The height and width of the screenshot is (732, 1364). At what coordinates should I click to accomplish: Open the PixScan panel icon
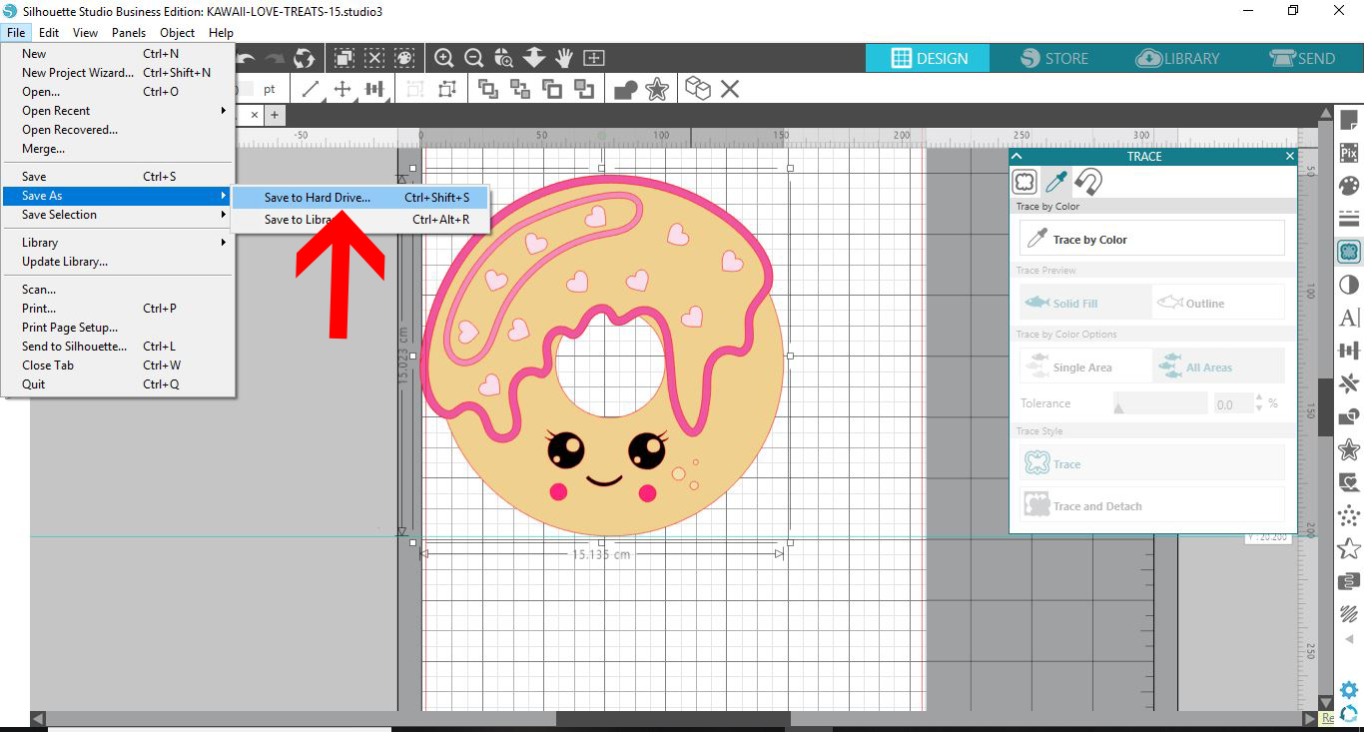[x=1349, y=153]
